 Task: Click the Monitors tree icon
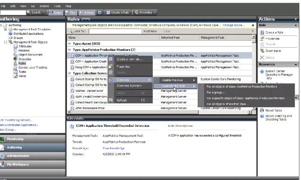point(16,51)
